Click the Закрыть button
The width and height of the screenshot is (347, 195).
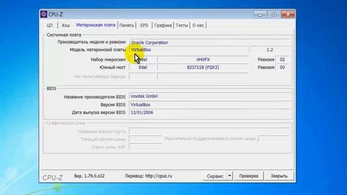pos(279,176)
